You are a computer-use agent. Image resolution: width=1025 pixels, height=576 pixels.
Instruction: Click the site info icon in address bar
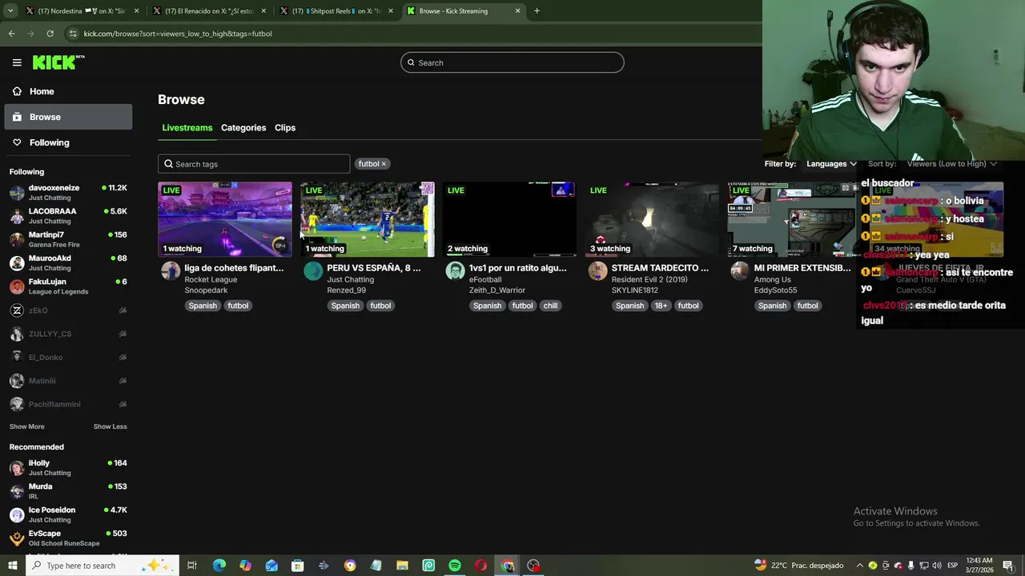click(x=73, y=34)
